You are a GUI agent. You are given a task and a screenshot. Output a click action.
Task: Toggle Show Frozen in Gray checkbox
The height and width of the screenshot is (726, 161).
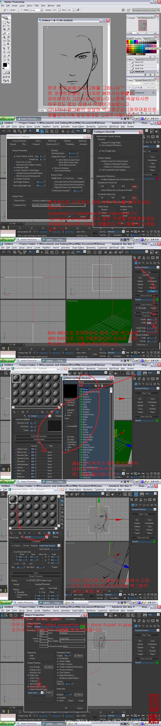[28, 686]
